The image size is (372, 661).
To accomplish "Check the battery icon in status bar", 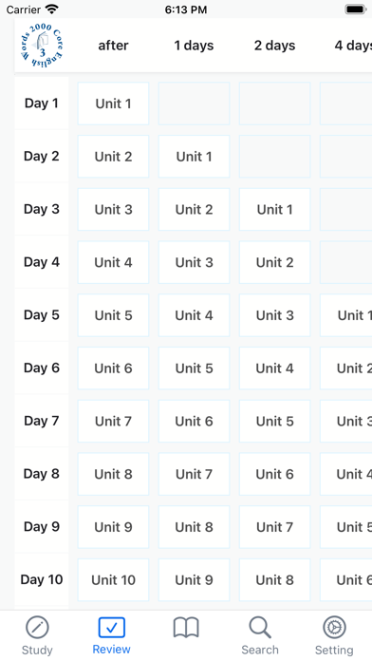I will [356, 9].
